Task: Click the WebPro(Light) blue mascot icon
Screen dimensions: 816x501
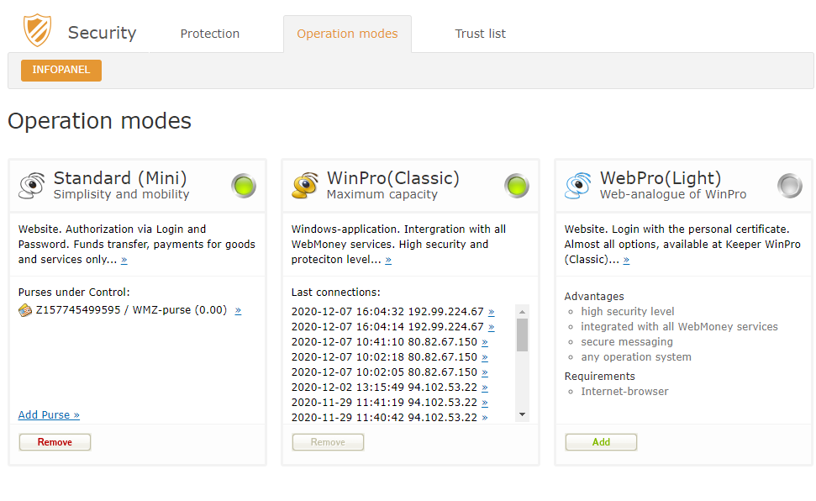Action: point(578,186)
